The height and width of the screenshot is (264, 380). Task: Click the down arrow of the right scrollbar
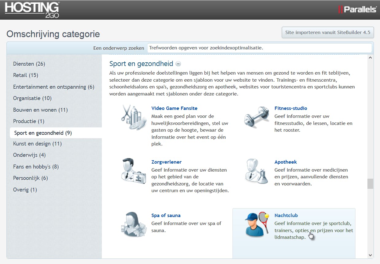(370, 255)
